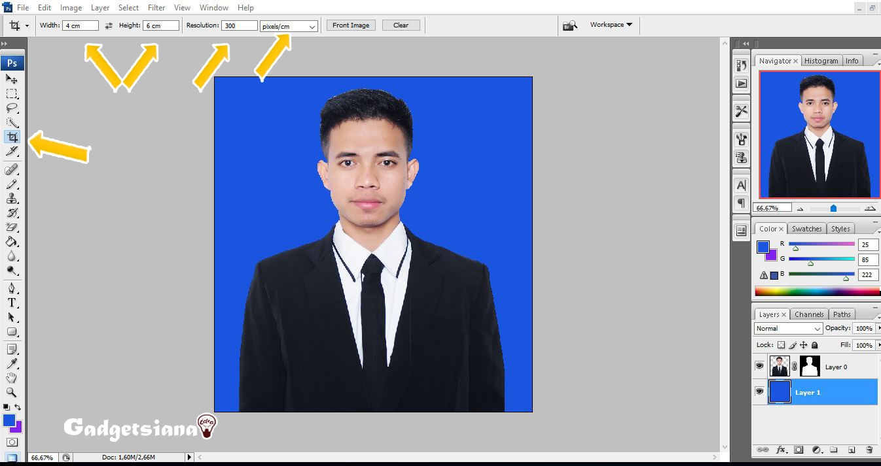The height and width of the screenshot is (466, 881).
Task: Select the Move tool
Action: [x=12, y=78]
